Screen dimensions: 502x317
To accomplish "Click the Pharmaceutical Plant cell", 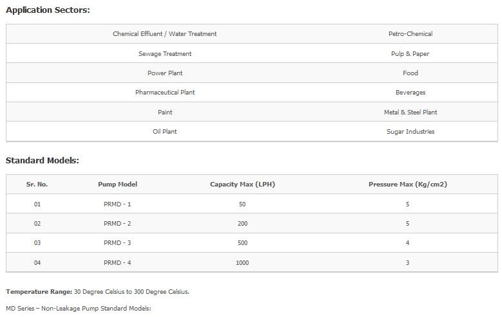I will tap(164, 93).
